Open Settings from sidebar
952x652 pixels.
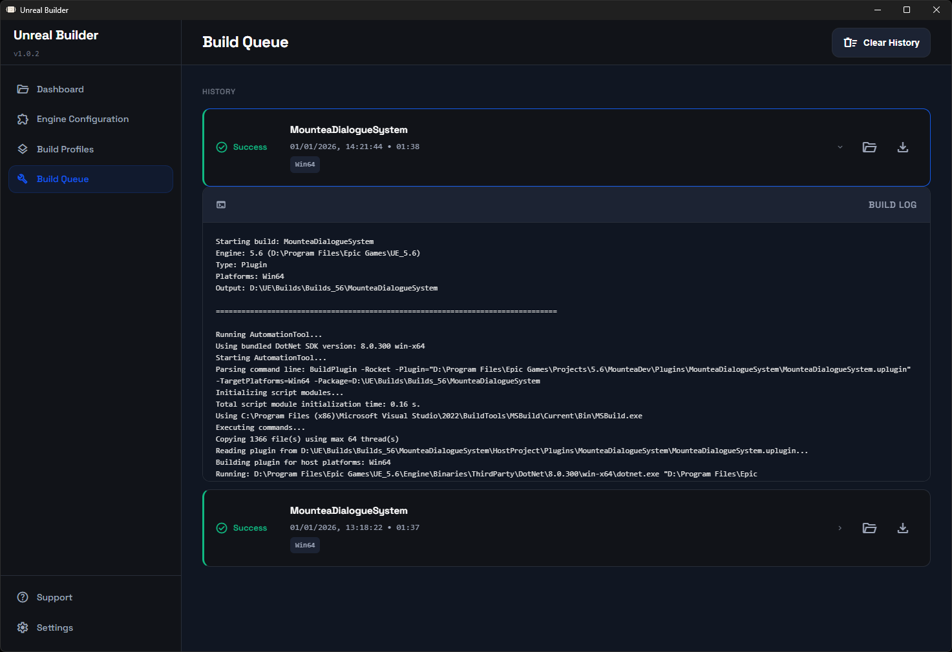(x=90, y=627)
